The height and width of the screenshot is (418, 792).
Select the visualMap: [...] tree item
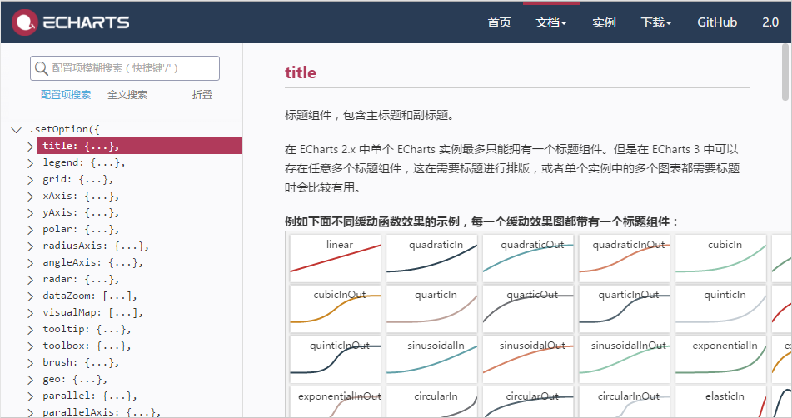point(93,312)
